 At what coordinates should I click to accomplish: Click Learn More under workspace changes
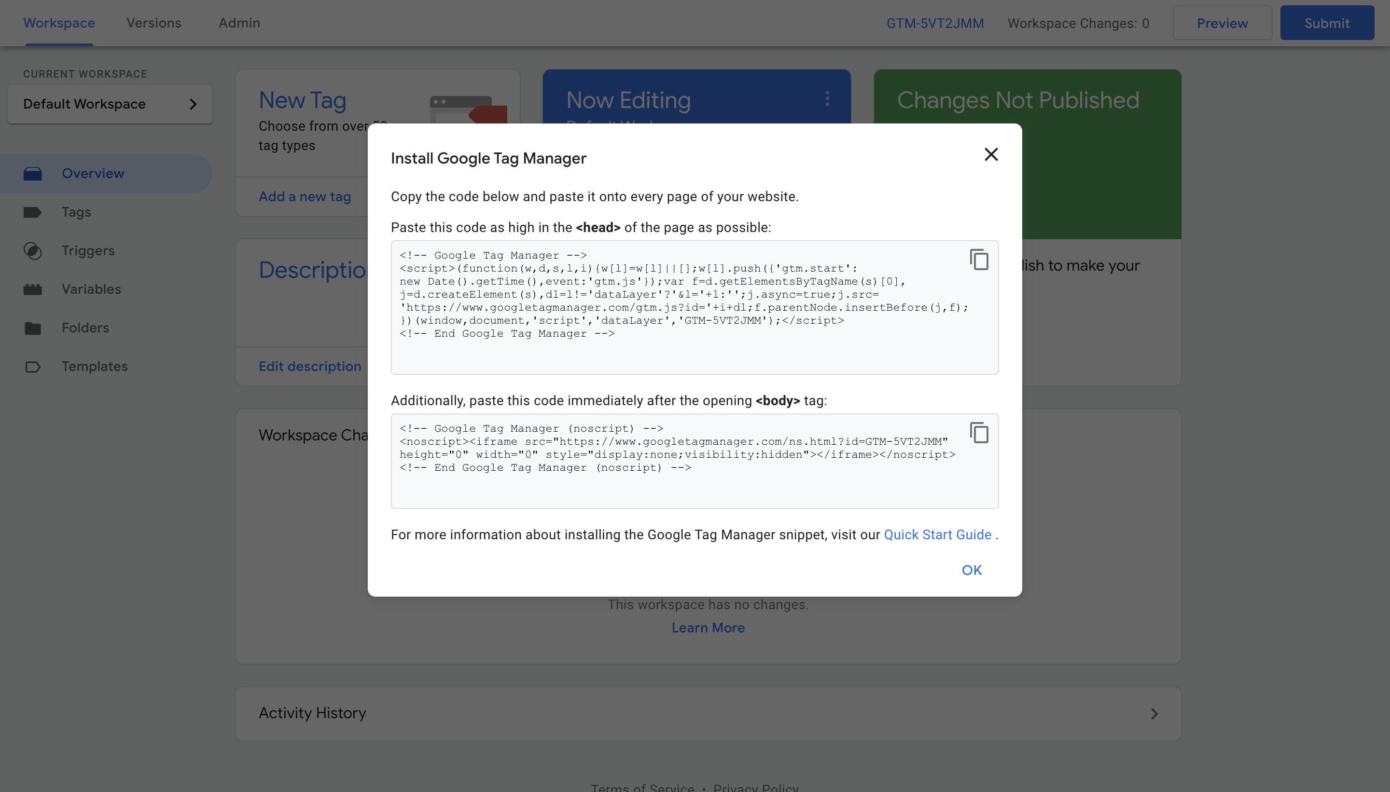pyautogui.click(x=708, y=628)
